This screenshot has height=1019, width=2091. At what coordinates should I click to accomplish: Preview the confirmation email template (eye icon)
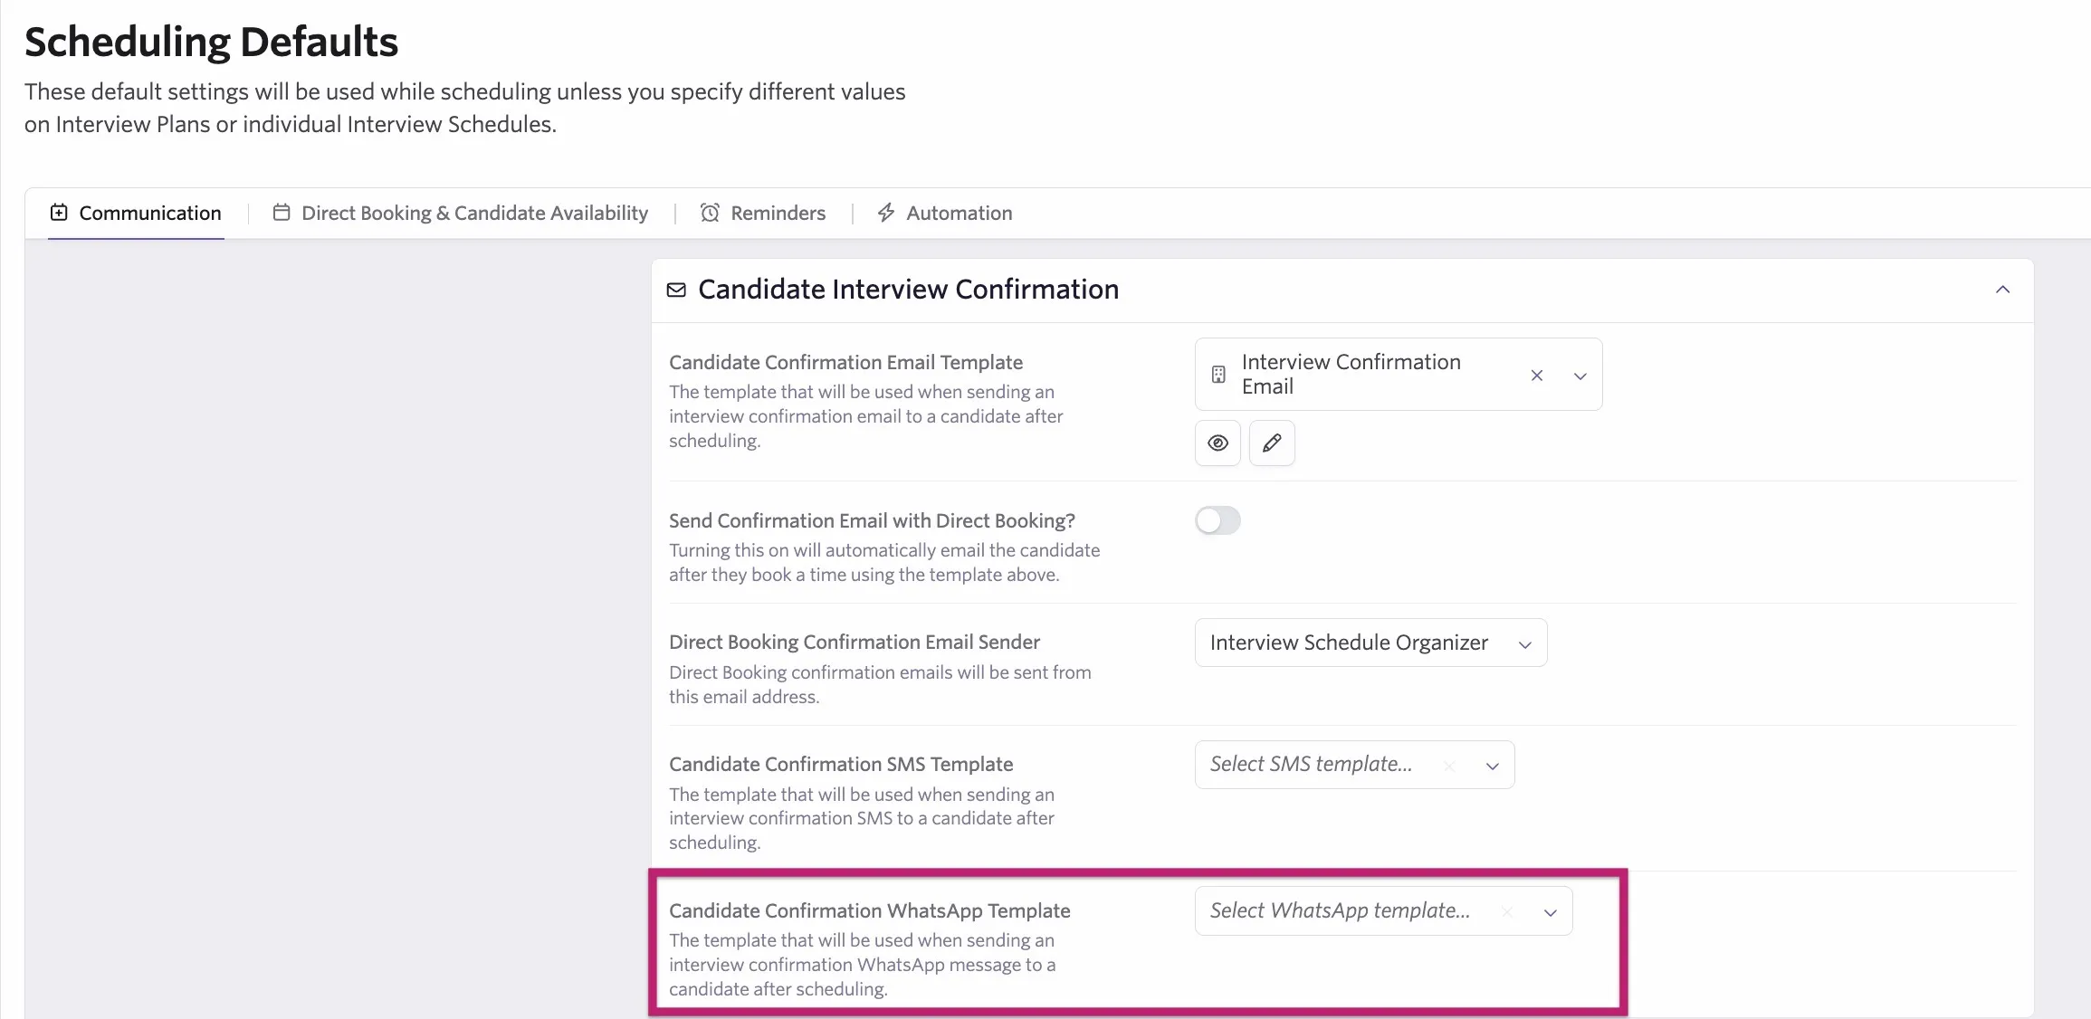1217,443
